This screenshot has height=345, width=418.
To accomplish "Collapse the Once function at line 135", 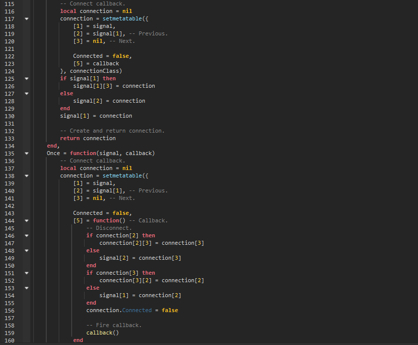I will [x=26, y=154].
